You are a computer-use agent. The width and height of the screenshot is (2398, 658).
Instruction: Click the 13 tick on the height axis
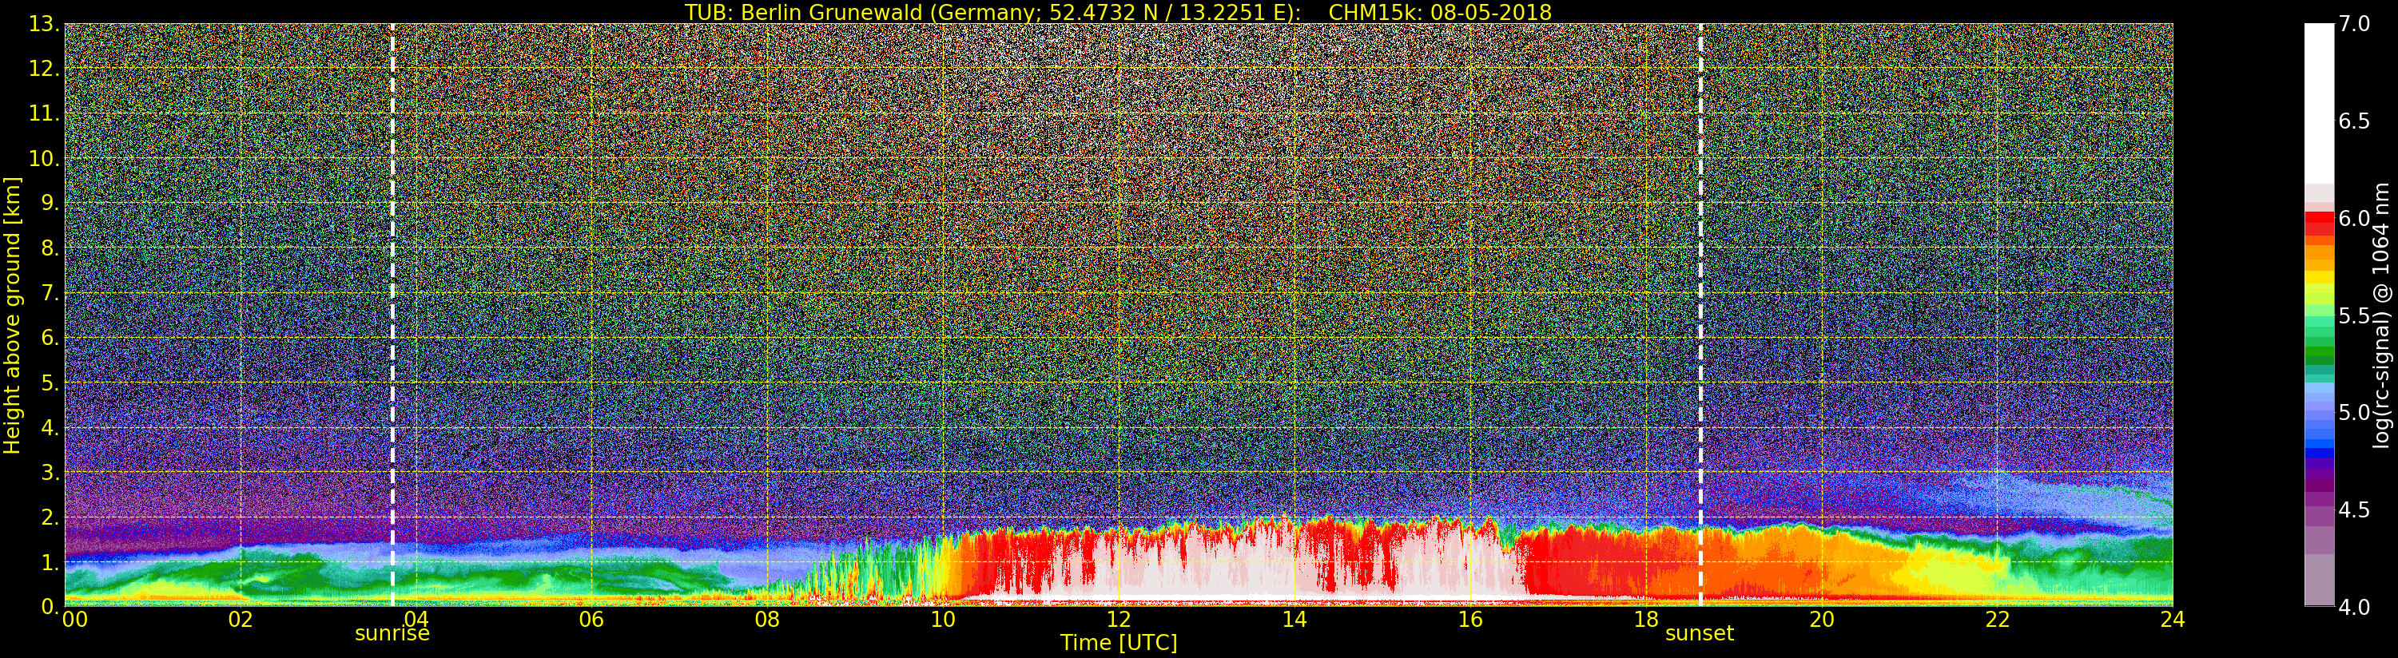(43, 24)
